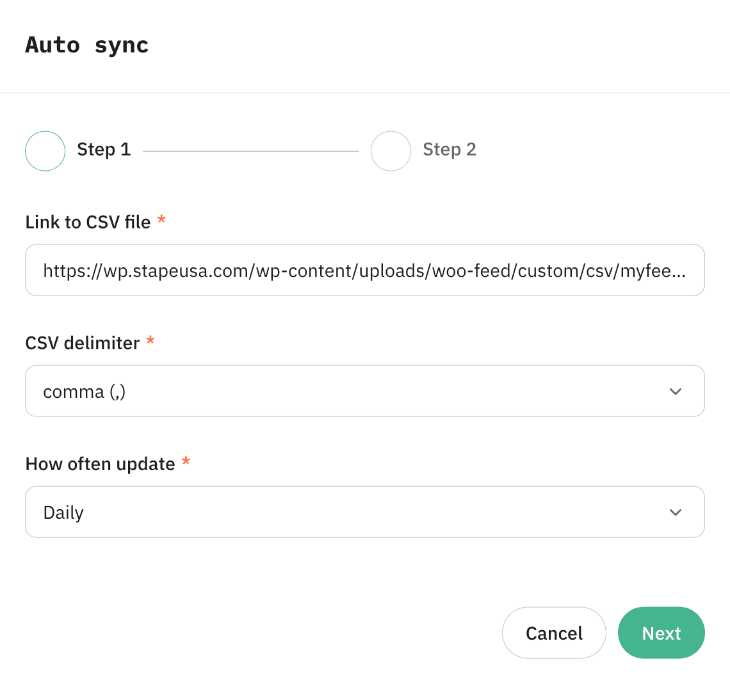Screen dimensions: 730x687
Task: Click the Step 2 label
Action: pyautogui.click(x=449, y=149)
